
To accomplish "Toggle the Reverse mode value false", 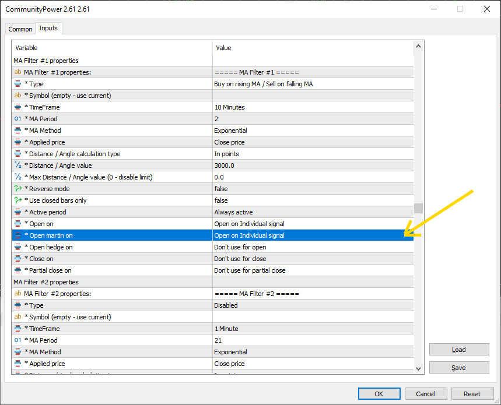I will point(313,189).
